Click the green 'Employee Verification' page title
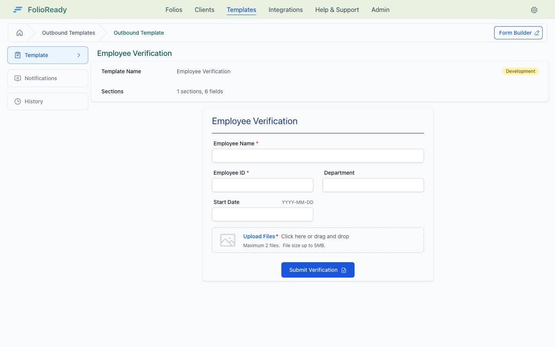 (135, 53)
